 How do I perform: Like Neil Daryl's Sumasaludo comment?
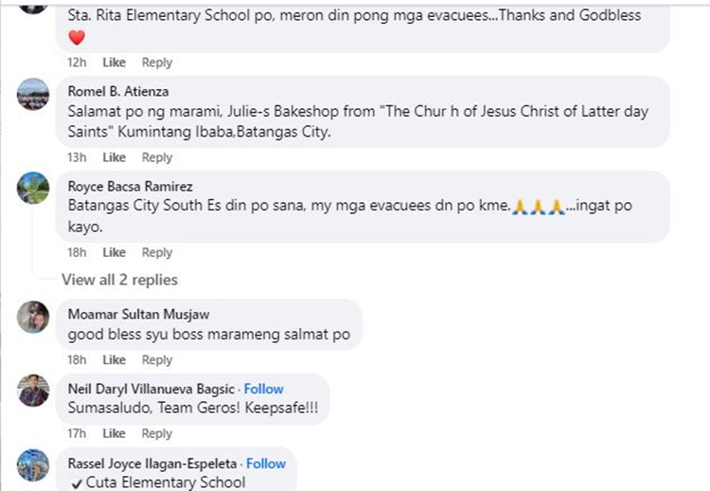pos(114,433)
